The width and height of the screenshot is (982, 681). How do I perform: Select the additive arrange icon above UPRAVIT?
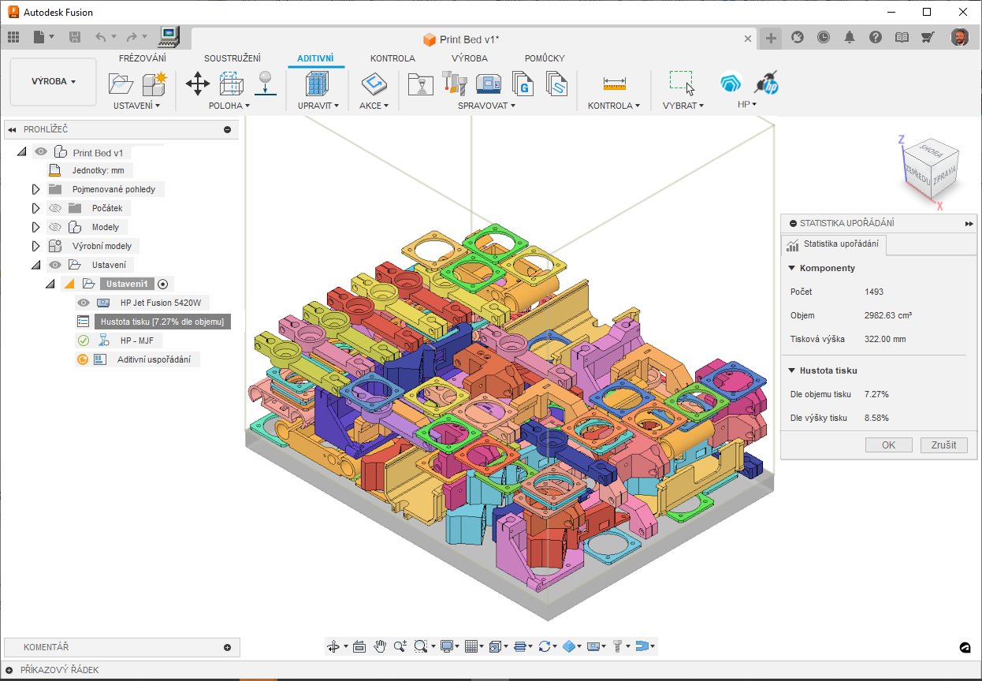click(x=316, y=83)
